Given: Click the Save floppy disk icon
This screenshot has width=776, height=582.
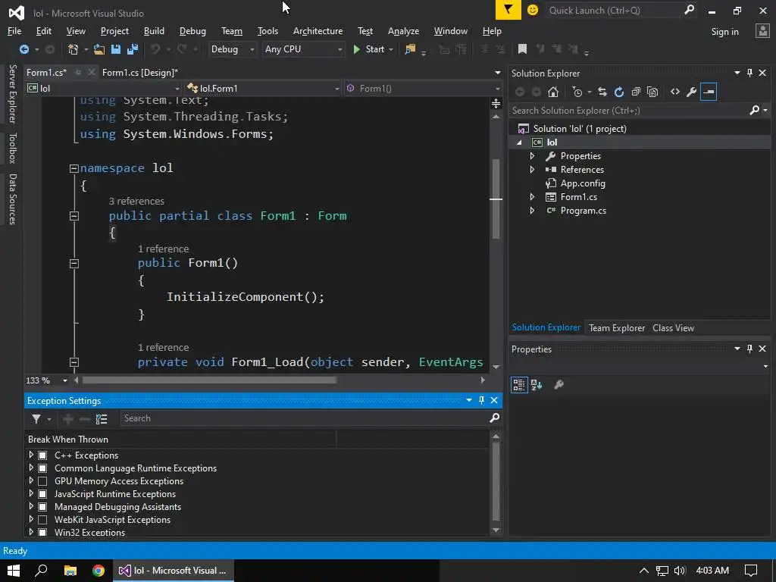Looking at the screenshot, I should [x=116, y=49].
